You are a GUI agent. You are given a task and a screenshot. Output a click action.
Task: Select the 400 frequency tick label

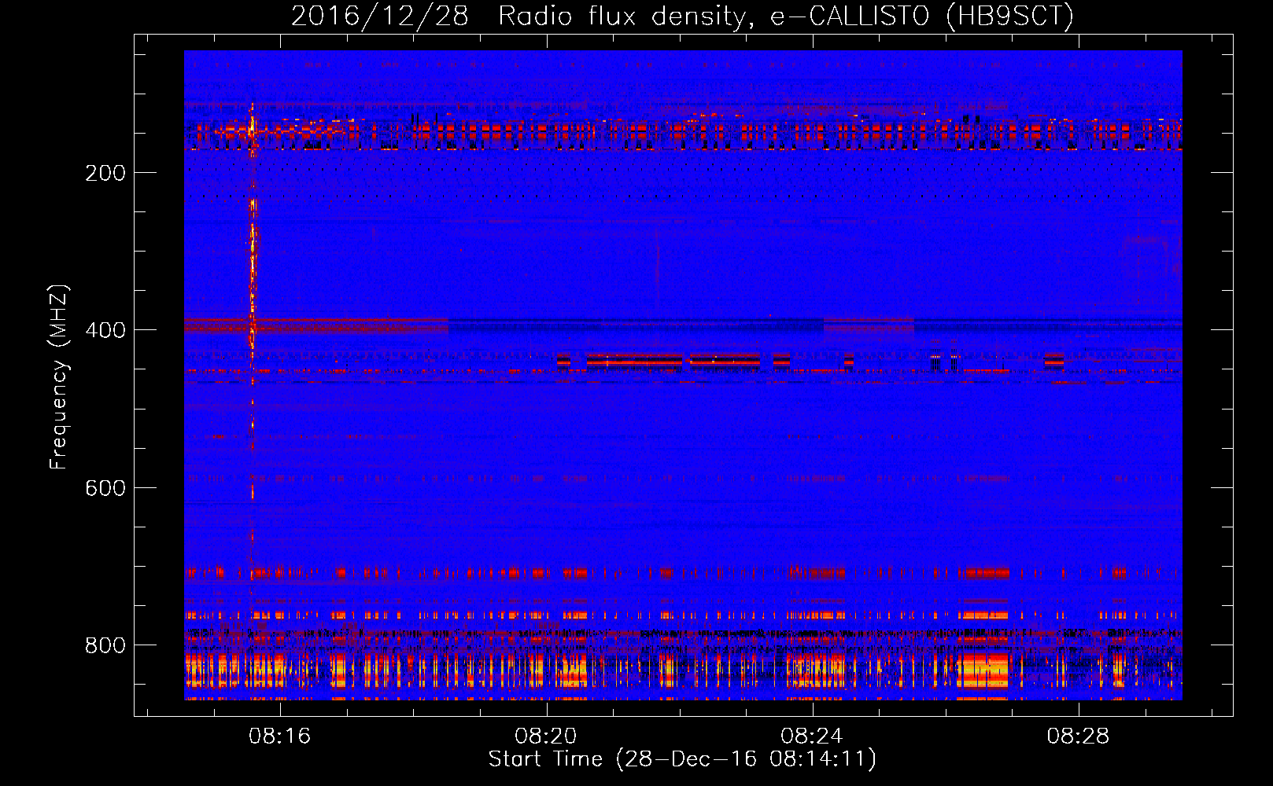point(105,330)
